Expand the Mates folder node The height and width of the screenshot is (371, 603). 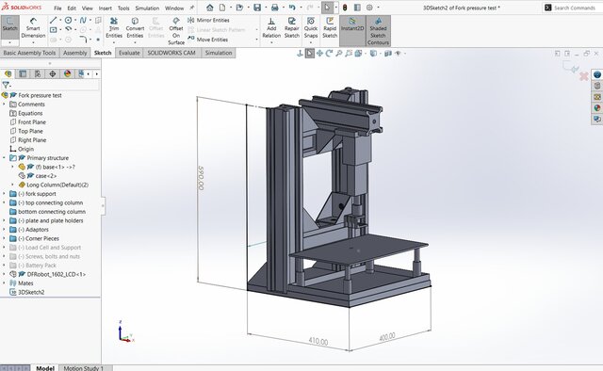4,283
